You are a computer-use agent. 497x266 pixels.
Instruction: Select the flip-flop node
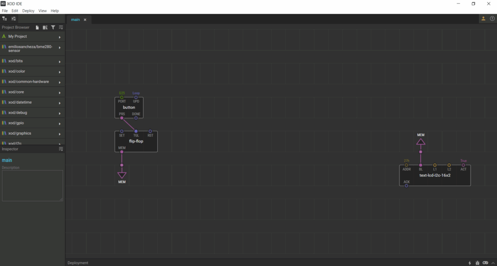(136, 141)
